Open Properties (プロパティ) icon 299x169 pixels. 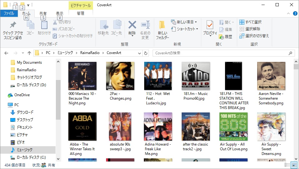click(210, 25)
